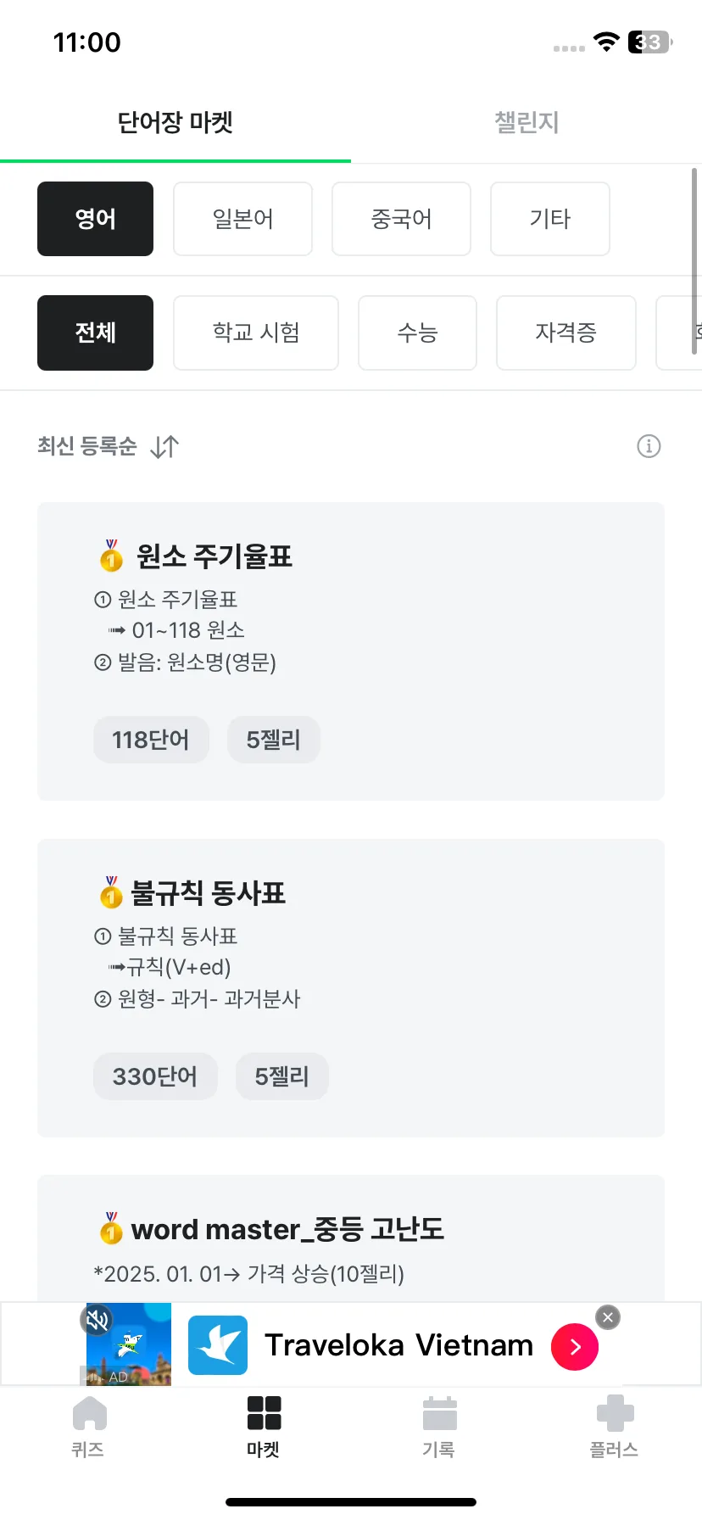Unmute the ad sound icon
Screen dimensions: 702x1520
tap(97, 1321)
